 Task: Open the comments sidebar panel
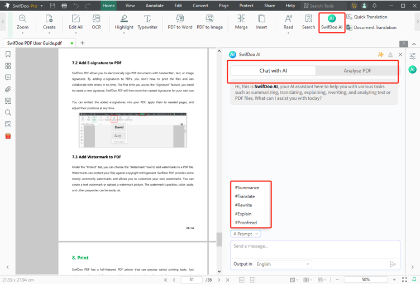coord(8,78)
